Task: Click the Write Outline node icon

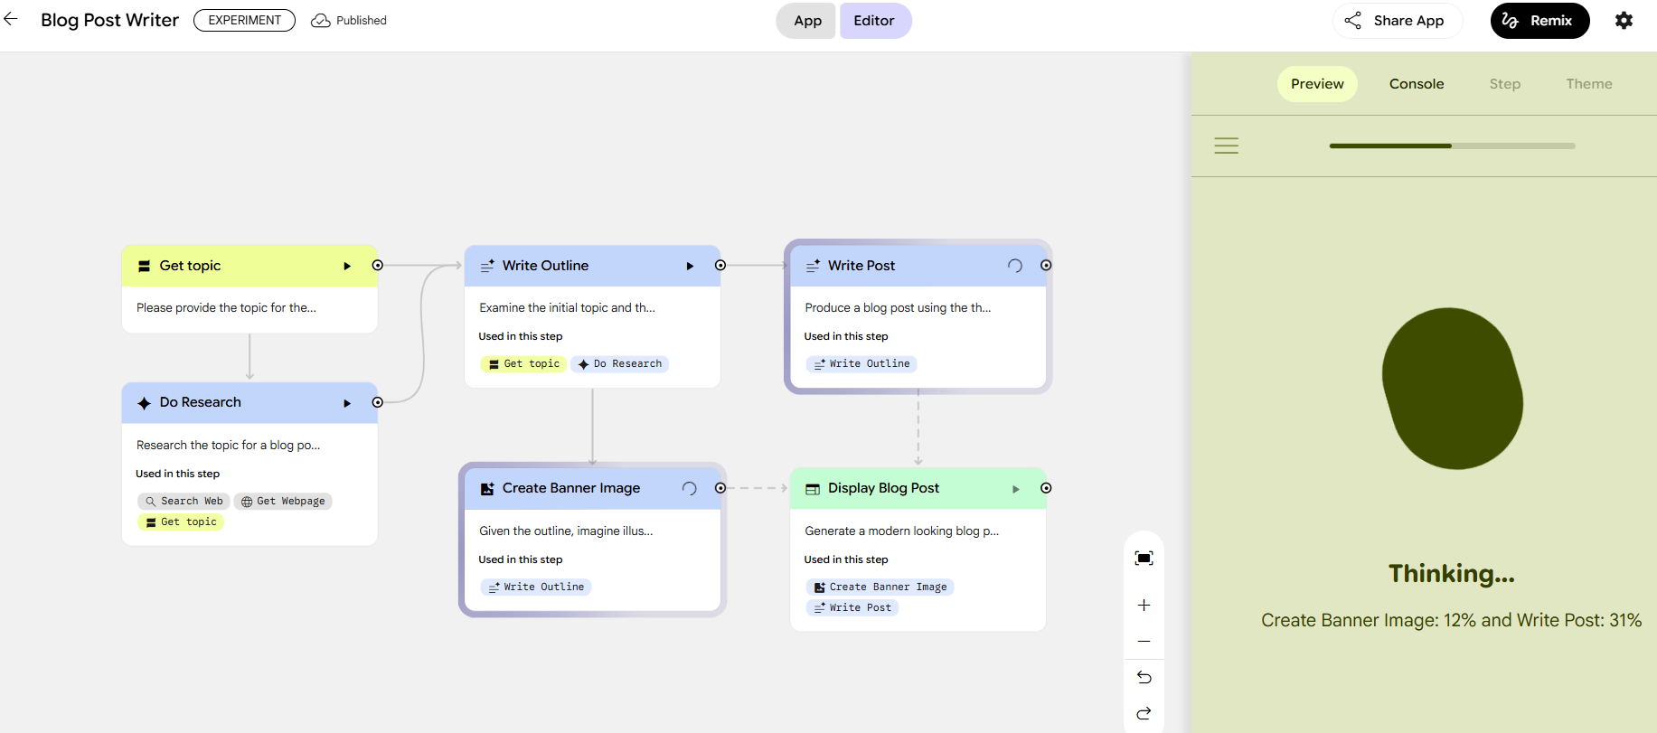Action: tap(487, 266)
